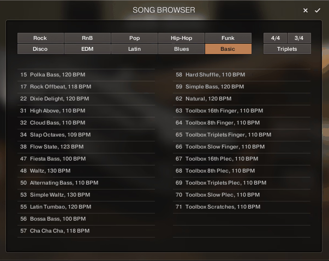Confirm selection with the checkmark icon
The width and height of the screenshot is (329, 261).
pos(317,10)
